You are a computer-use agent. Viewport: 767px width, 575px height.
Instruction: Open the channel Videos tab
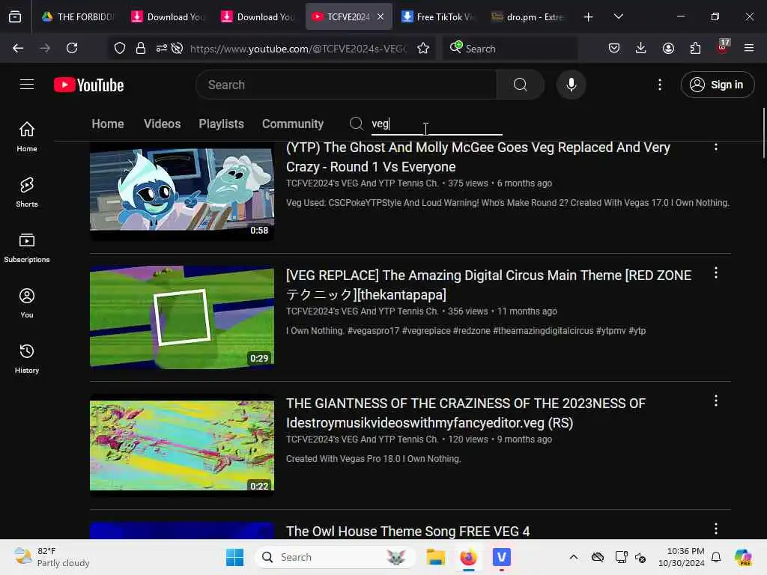pos(162,124)
